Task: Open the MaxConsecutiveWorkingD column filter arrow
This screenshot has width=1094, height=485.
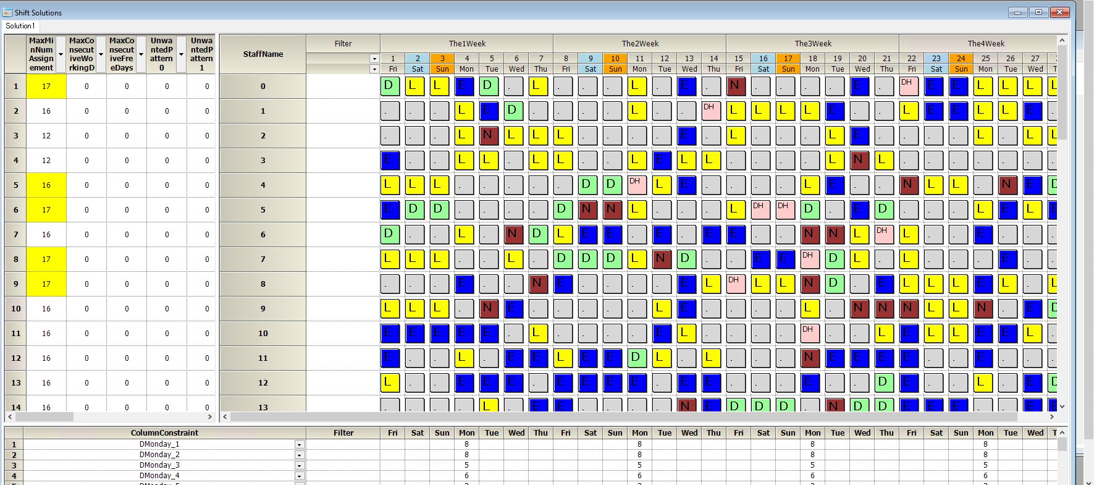Action: pos(101,54)
